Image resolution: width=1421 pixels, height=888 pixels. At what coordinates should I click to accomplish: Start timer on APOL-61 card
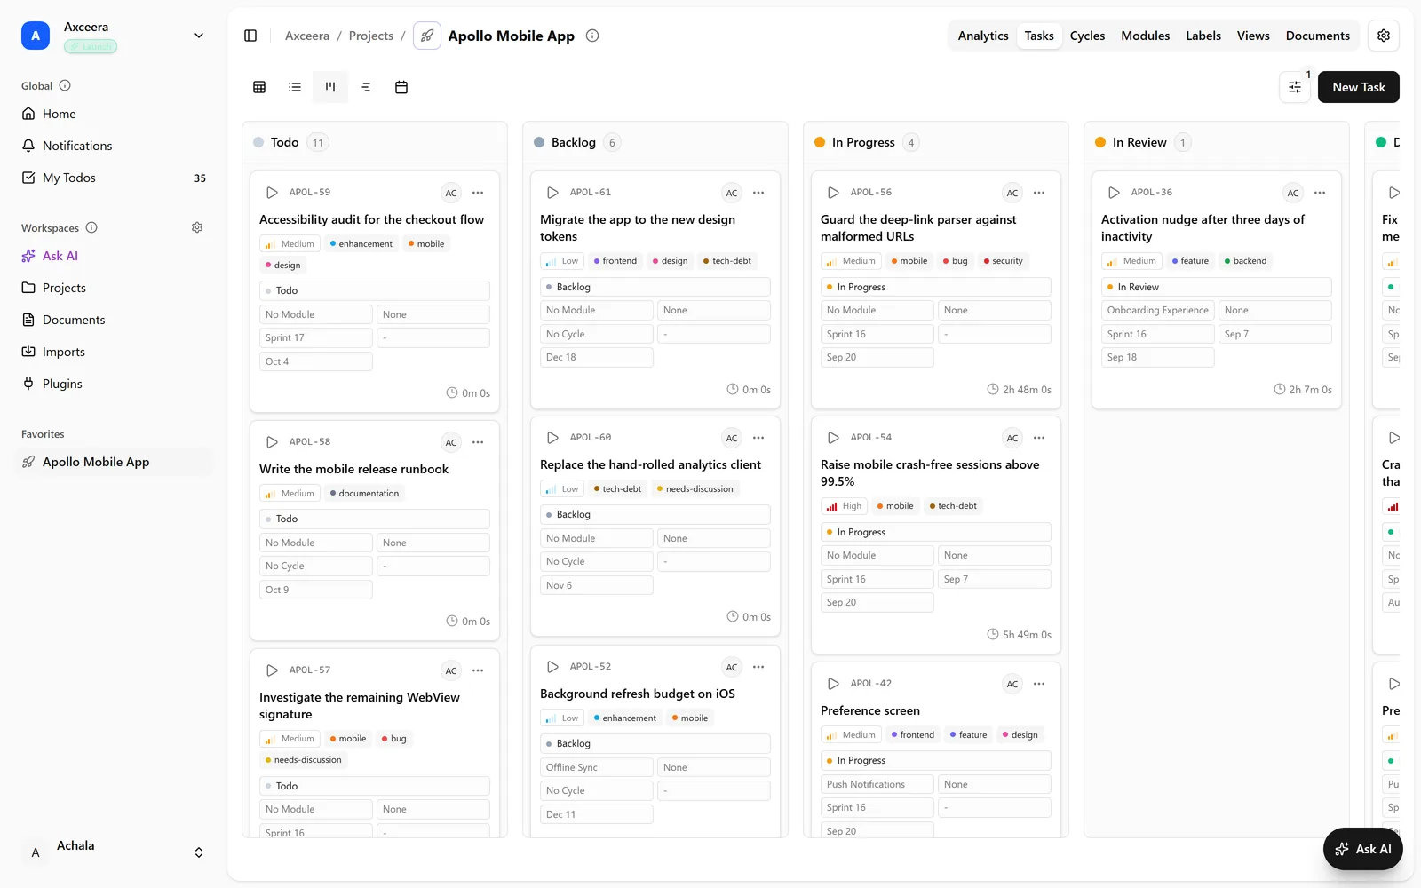[552, 193]
